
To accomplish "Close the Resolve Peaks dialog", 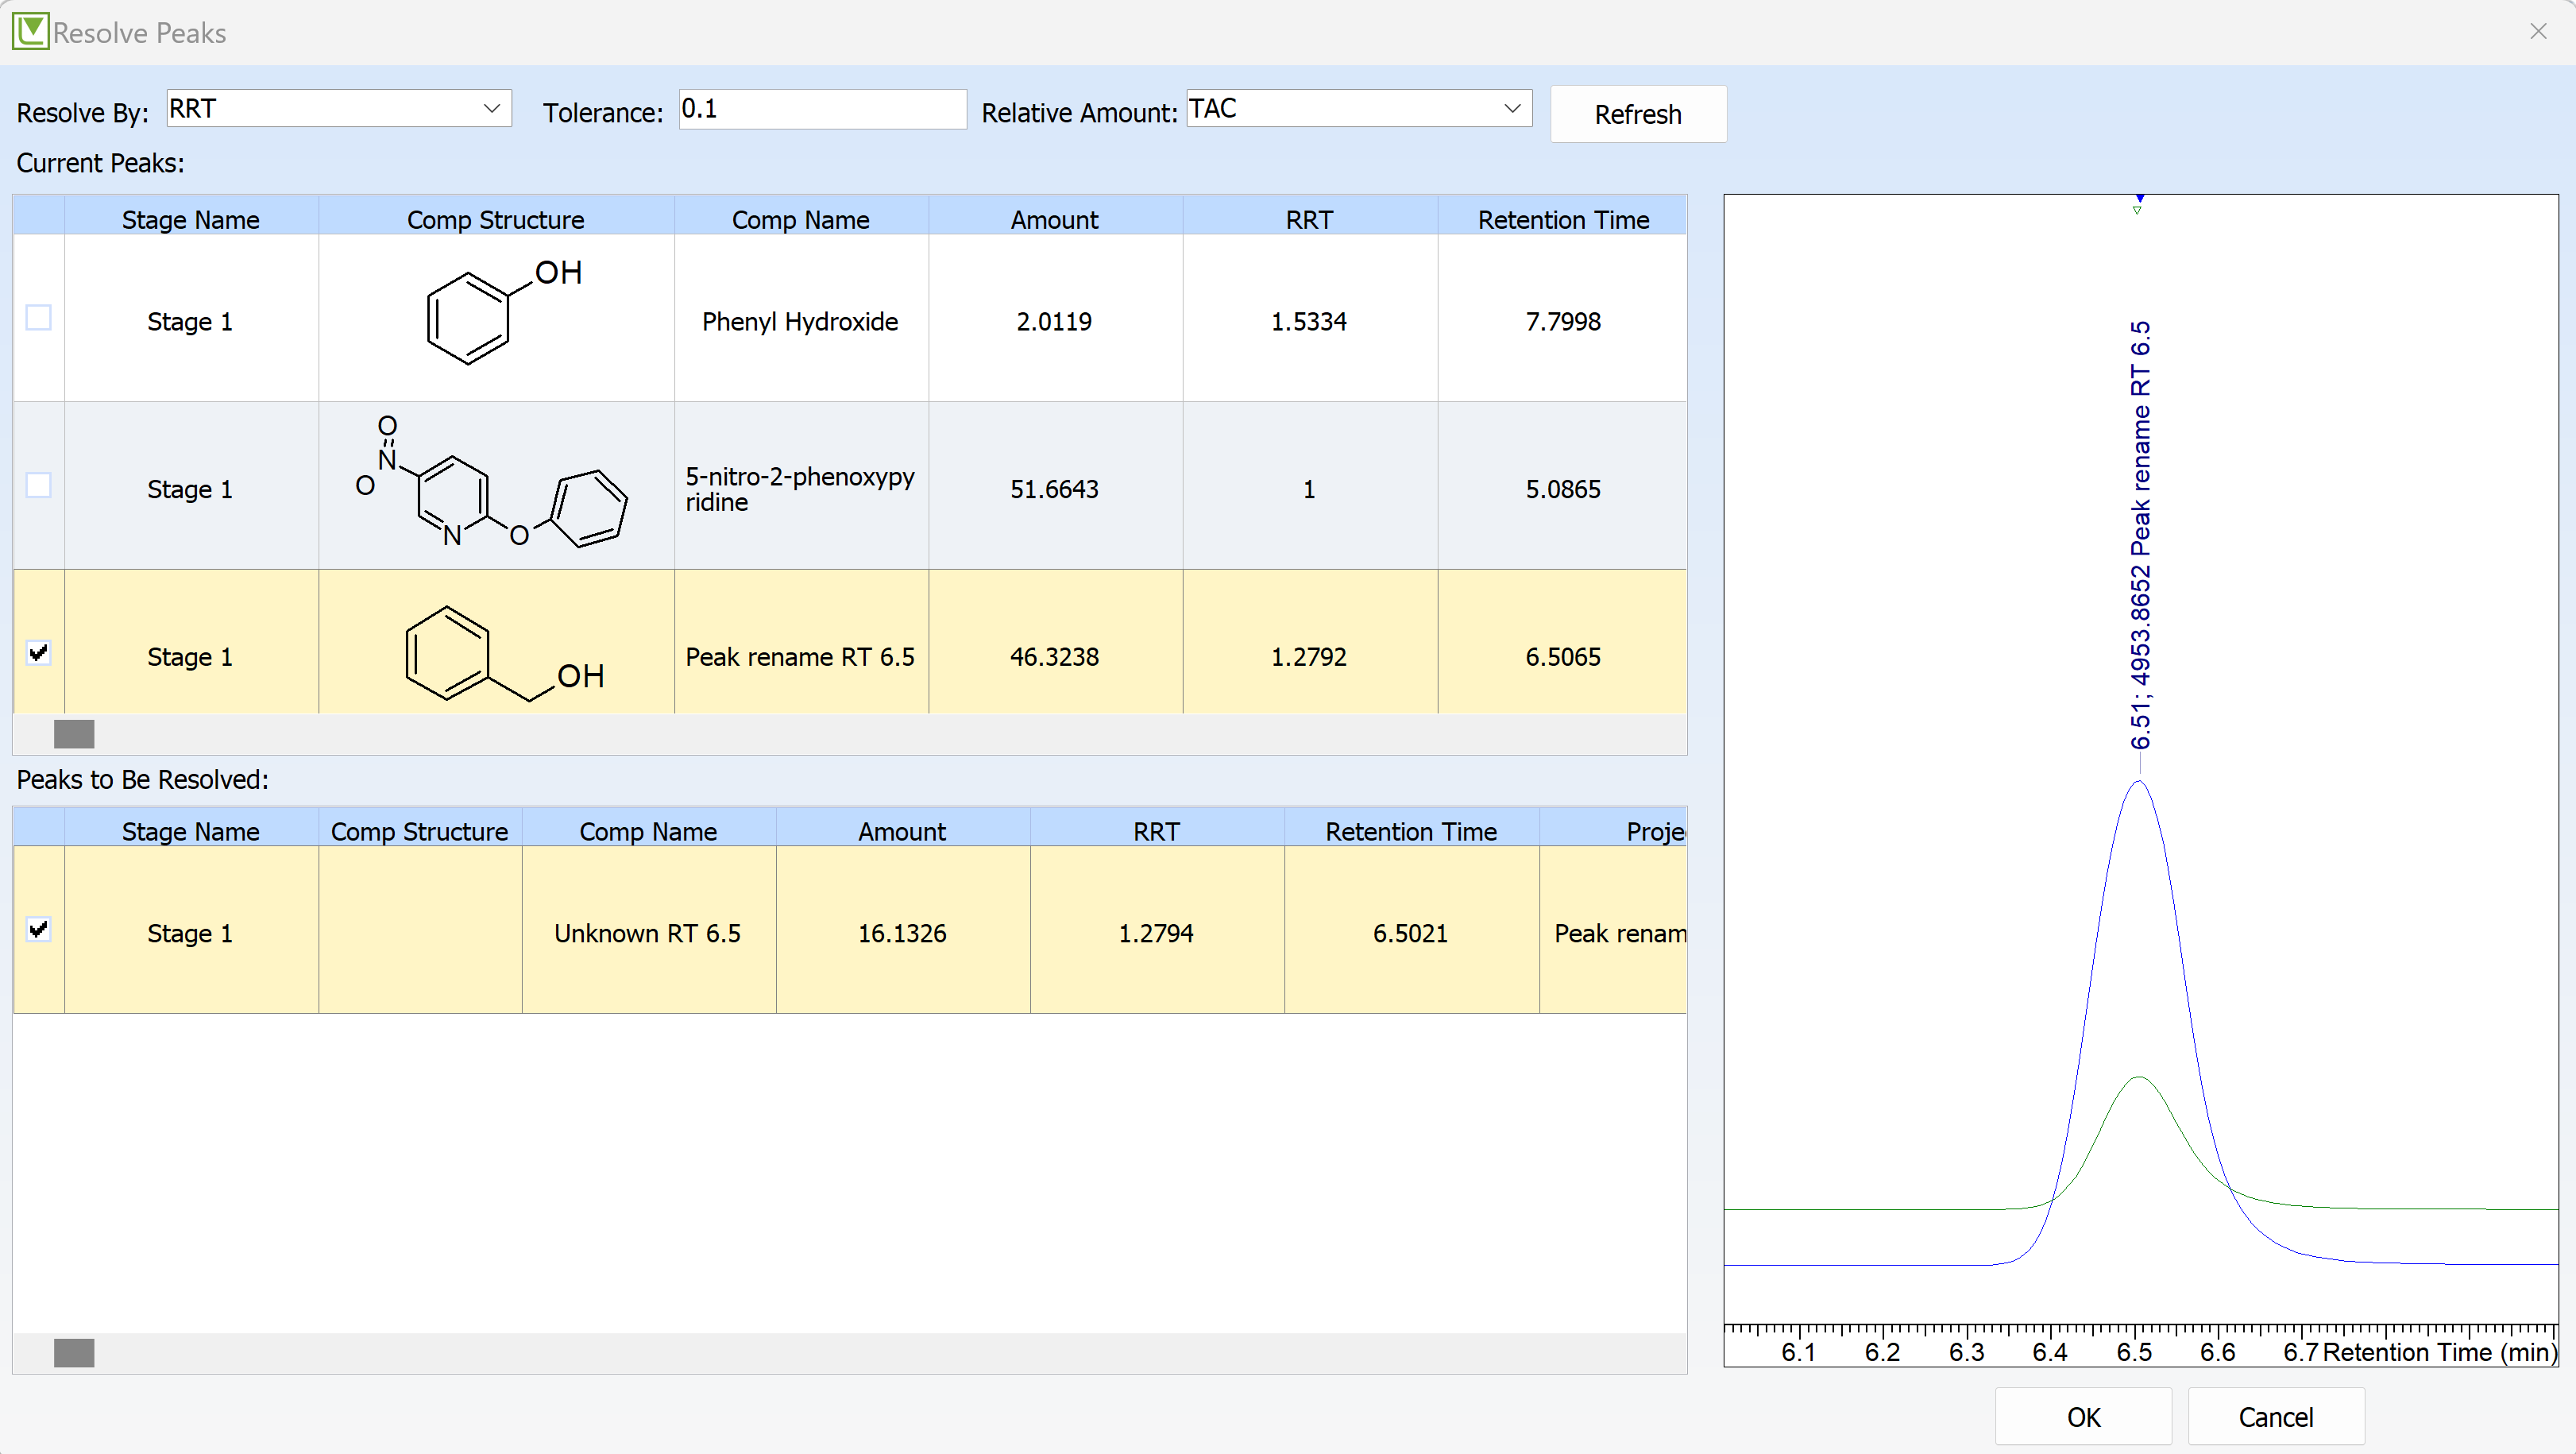I will click(x=2538, y=31).
